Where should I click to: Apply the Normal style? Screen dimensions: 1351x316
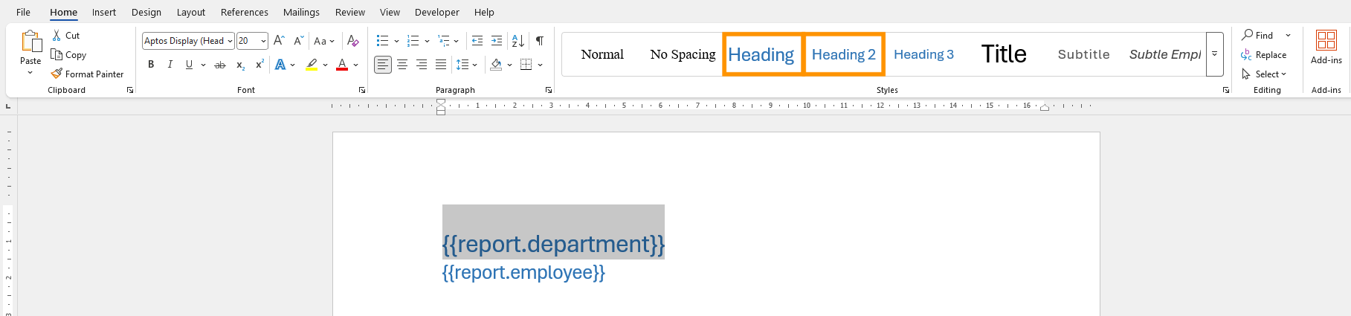pyautogui.click(x=602, y=54)
